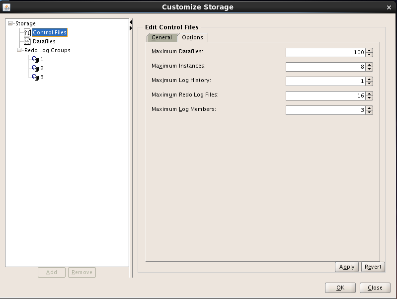Screen dimensions: 397x299
Task: Click the Maximum Log Members label
Action: point(183,109)
